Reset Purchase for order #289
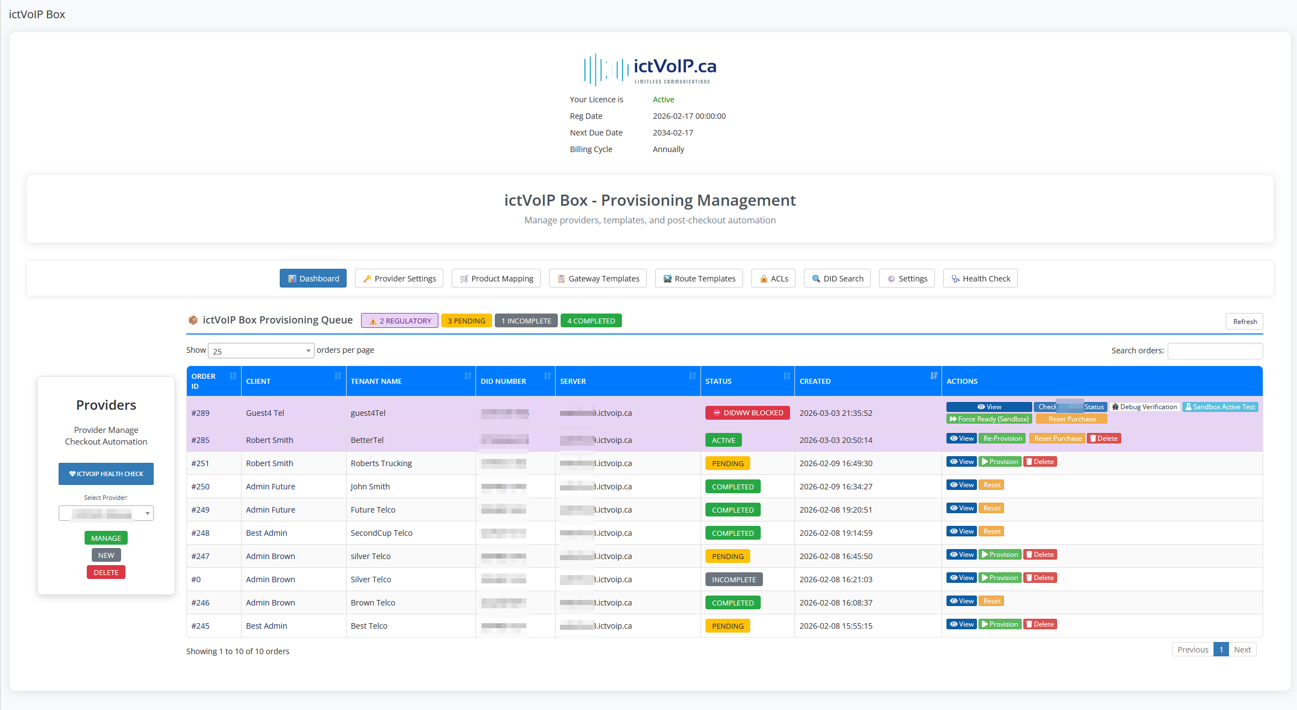1297x710 pixels. [1071, 419]
